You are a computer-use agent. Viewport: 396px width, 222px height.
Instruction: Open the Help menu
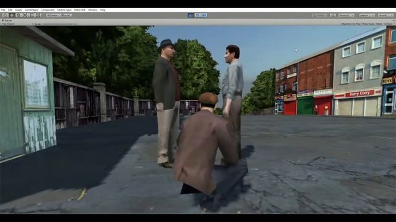click(x=103, y=10)
